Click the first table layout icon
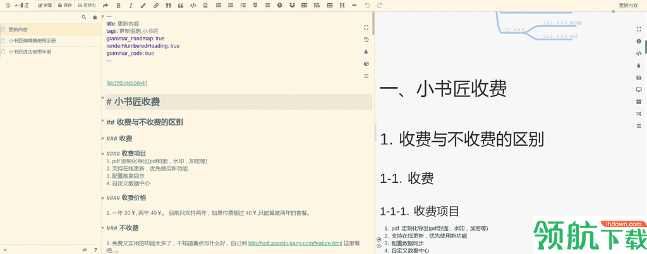This screenshot has height=254, width=647. [304, 5]
